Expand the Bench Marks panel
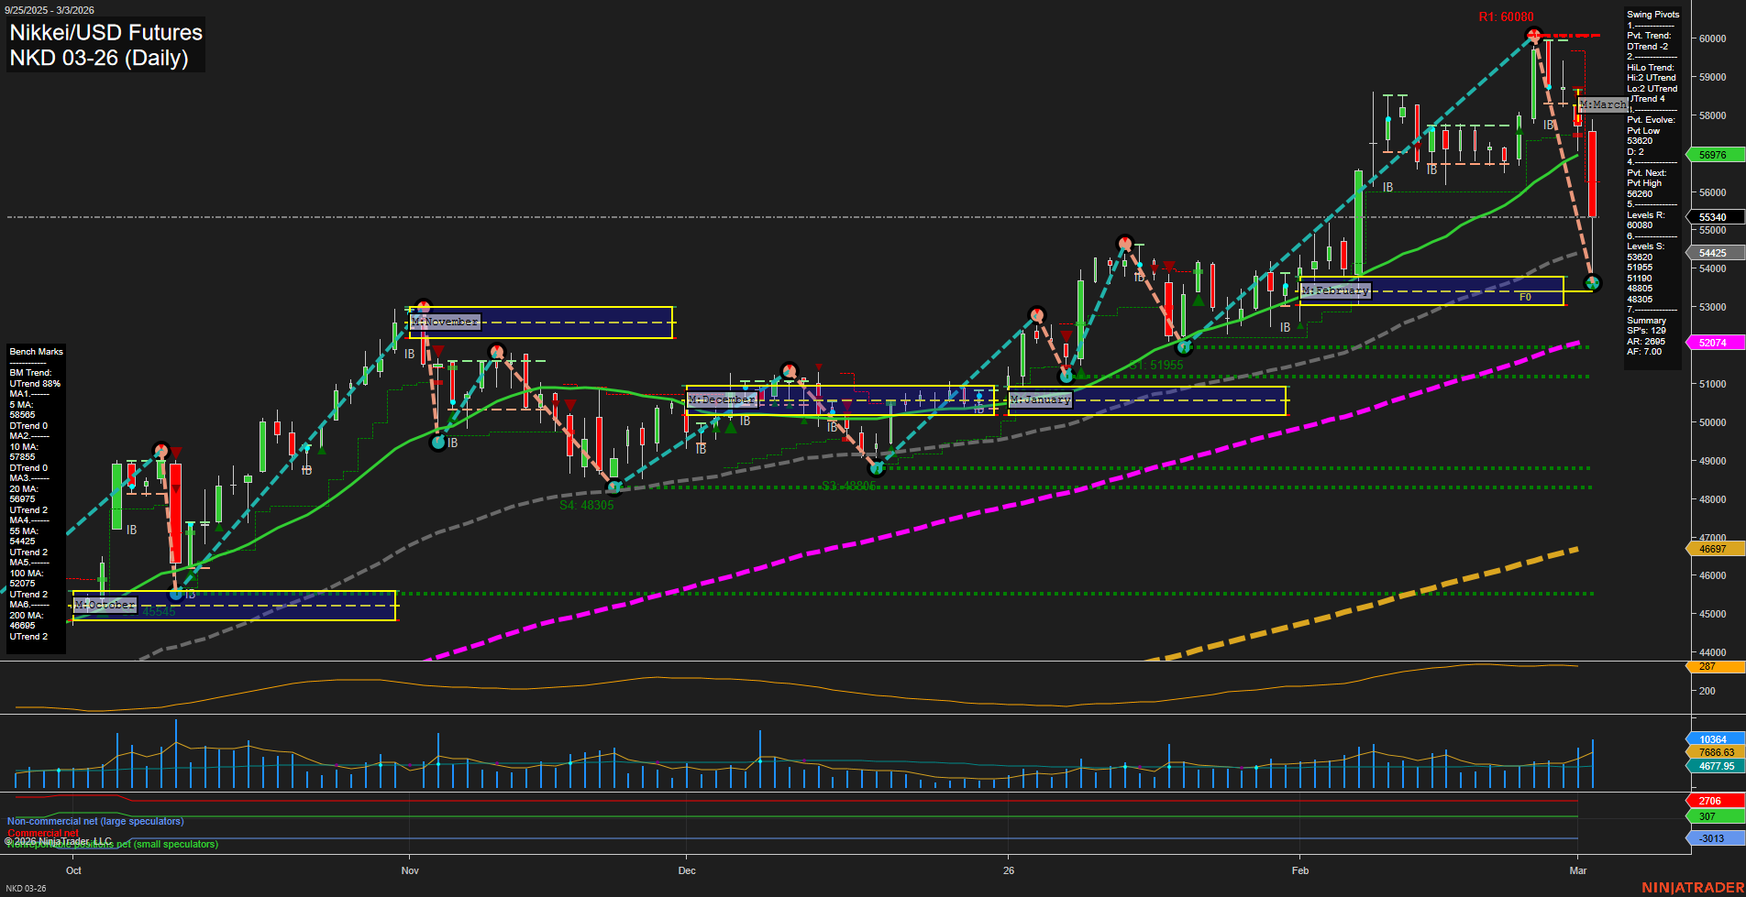 [x=35, y=351]
